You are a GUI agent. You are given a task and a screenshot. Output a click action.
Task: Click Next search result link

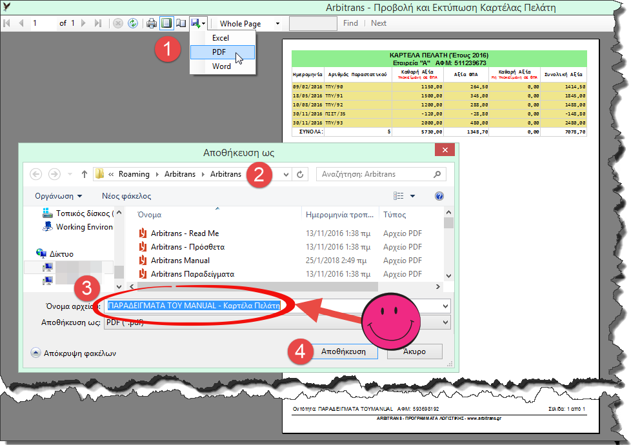(379, 23)
